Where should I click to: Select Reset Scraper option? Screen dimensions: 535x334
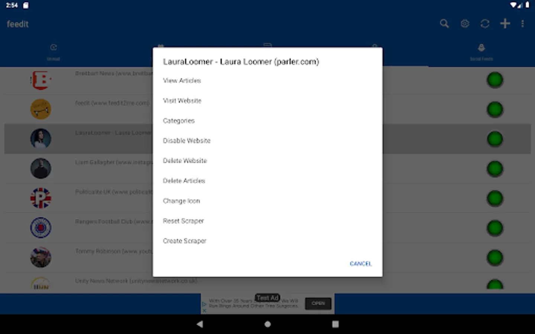(x=183, y=221)
